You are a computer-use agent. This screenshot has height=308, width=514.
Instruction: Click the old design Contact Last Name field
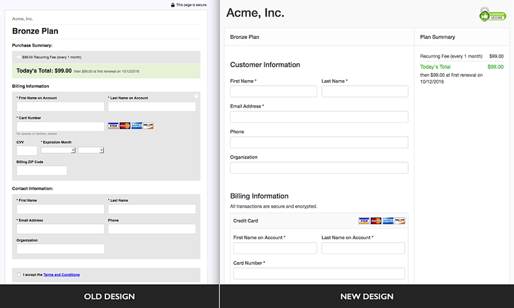pos(152,209)
